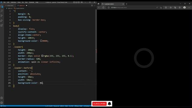
Task: Click line number 20 in the gutter
Action: pos(9,68)
